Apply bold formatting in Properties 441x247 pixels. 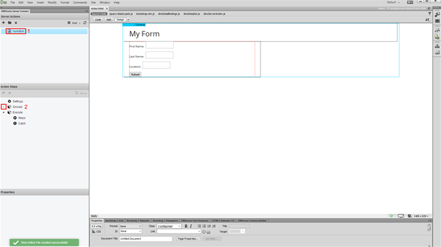186,226
